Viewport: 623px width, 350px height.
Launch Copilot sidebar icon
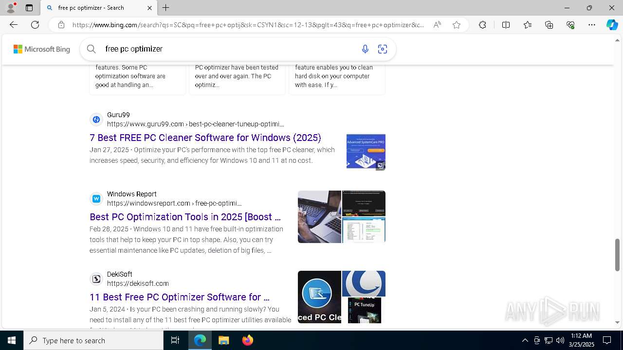click(612, 25)
